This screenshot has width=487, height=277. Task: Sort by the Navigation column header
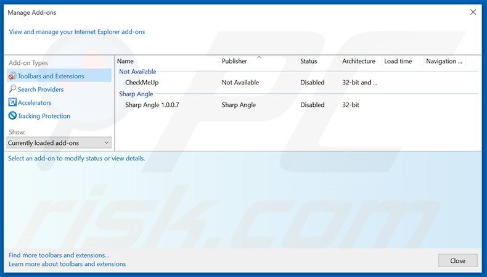444,61
